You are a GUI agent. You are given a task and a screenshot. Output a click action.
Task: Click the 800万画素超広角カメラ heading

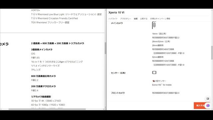(43, 76)
